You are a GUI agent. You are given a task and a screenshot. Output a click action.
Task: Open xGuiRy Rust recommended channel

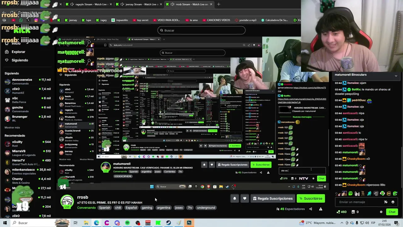pyautogui.click(x=28, y=143)
